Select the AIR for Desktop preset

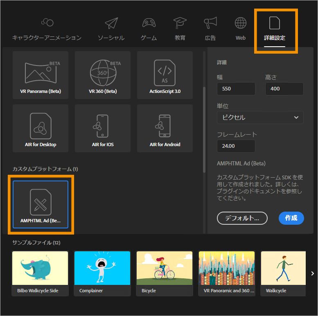[x=41, y=128]
